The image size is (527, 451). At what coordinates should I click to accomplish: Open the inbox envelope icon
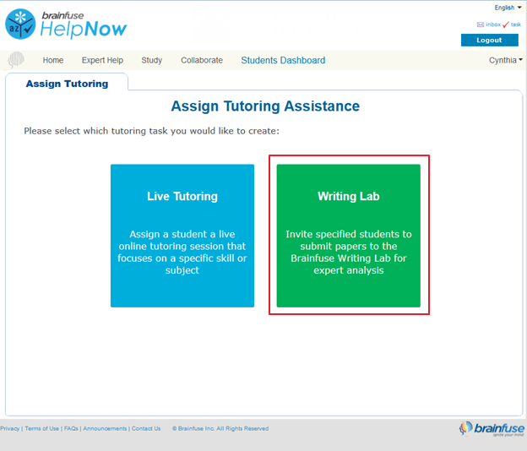click(480, 24)
